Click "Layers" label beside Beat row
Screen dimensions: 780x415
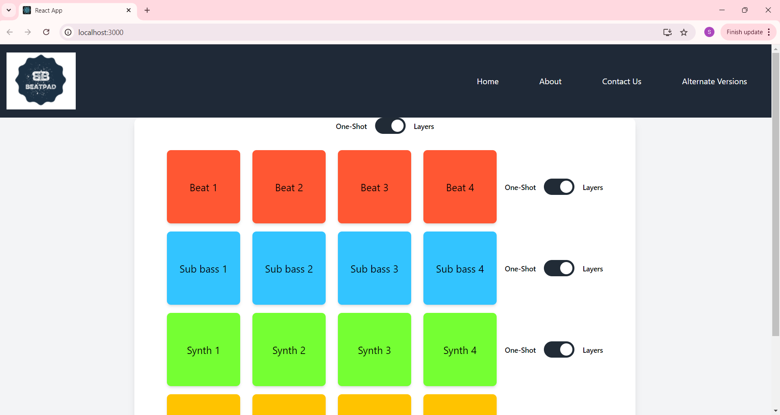pos(593,188)
